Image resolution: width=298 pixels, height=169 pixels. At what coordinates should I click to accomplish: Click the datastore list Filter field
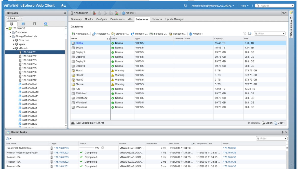270,34
